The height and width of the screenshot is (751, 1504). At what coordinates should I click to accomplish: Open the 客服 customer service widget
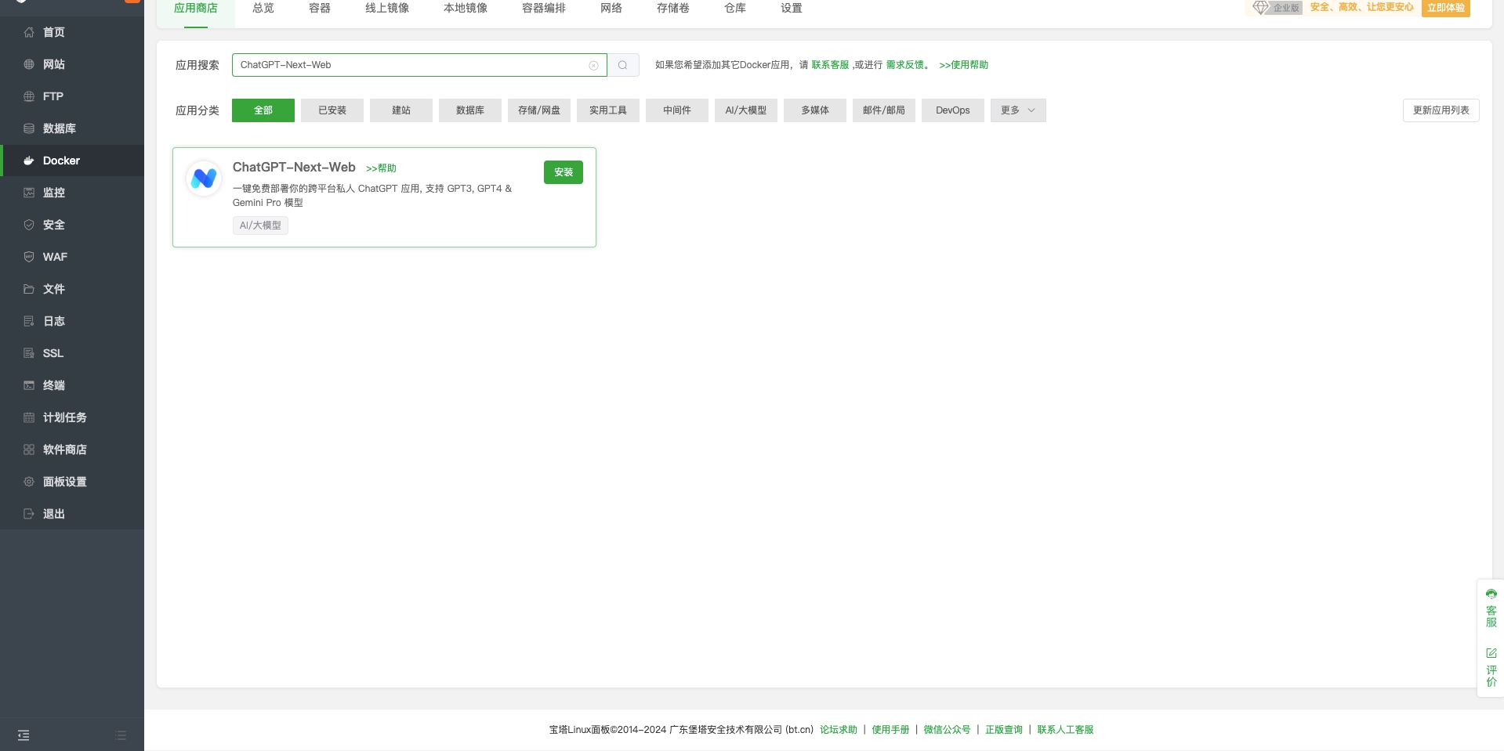pyautogui.click(x=1491, y=608)
